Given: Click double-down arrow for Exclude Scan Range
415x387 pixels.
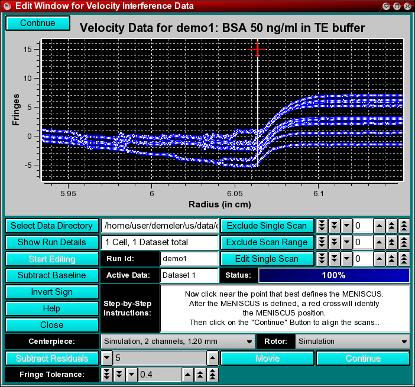Looking at the screenshot, I should point(334,242).
